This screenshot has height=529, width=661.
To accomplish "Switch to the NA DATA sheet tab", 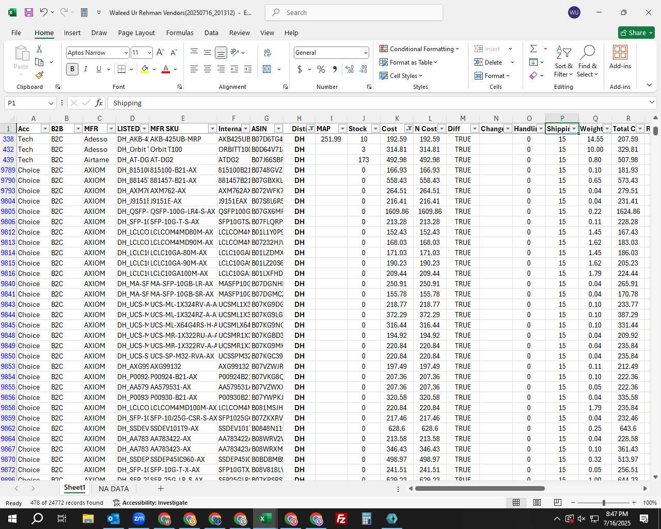I will [x=114, y=489].
